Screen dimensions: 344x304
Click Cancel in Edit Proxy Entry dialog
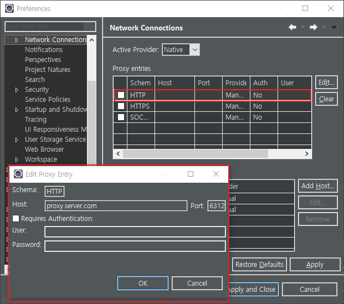pyautogui.click(x=197, y=283)
